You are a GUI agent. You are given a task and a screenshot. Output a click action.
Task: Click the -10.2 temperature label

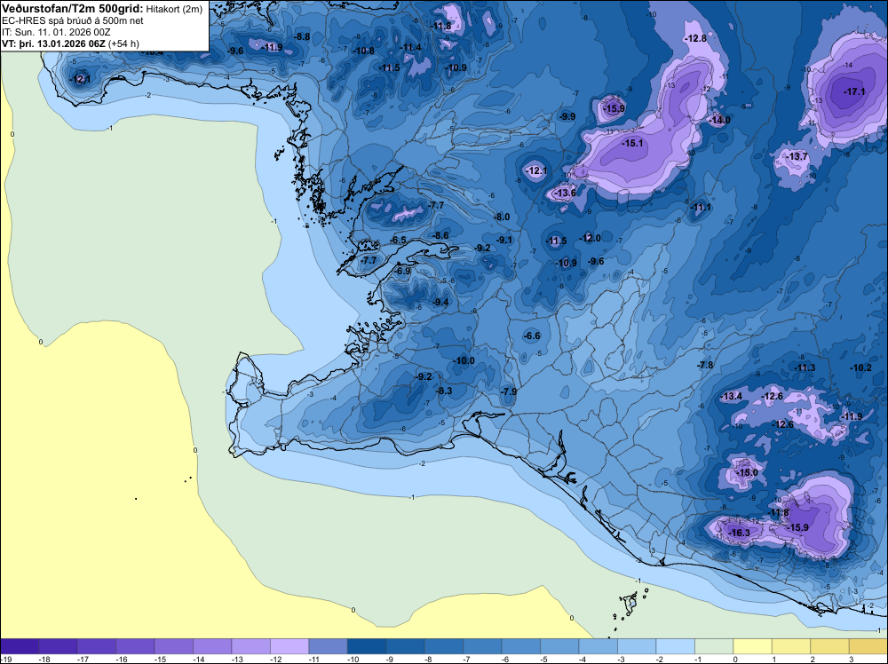pyautogui.click(x=860, y=368)
